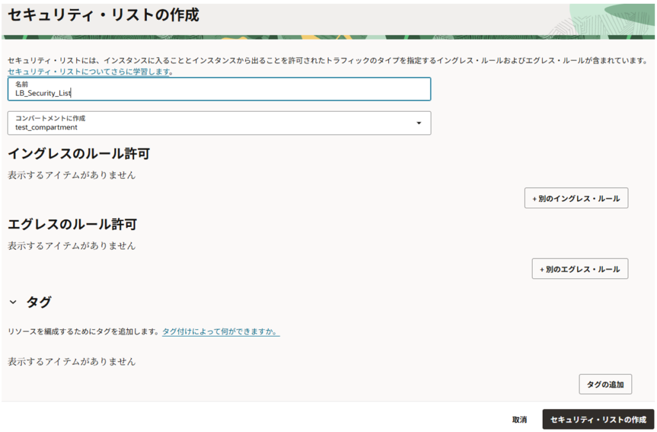Click the タグ section heading text
657x432 pixels.
(x=38, y=302)
